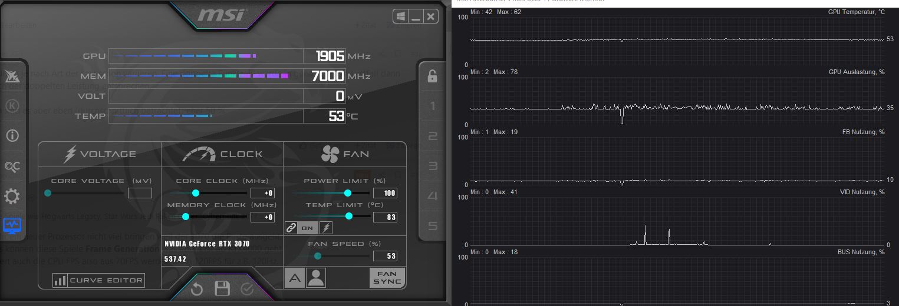Select profile slot 4
The image size is (899, 306).
432,196
